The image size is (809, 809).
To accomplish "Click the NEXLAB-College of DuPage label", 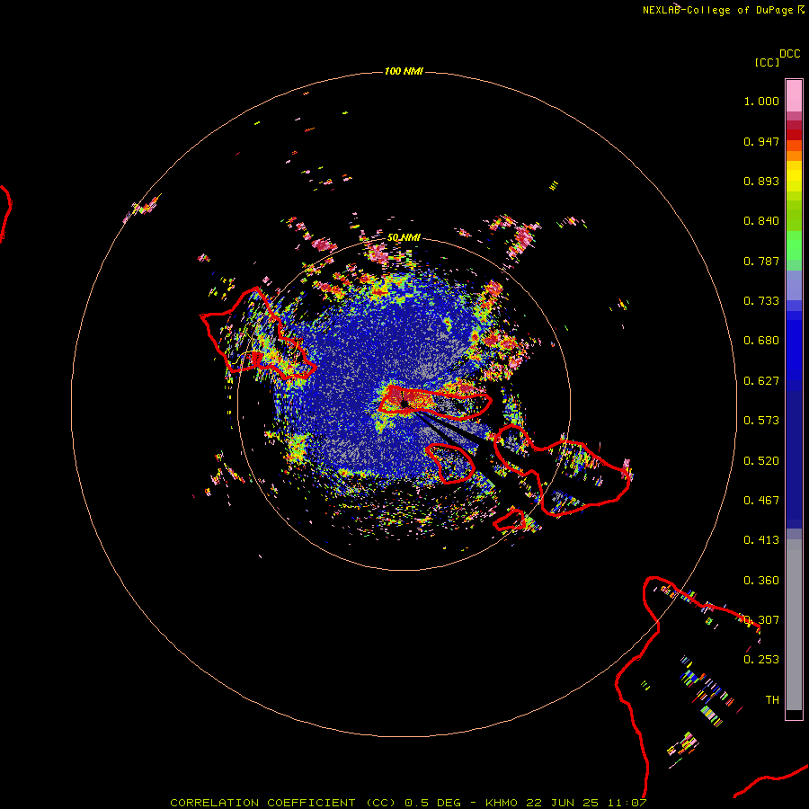I will (x=717, y=10).
